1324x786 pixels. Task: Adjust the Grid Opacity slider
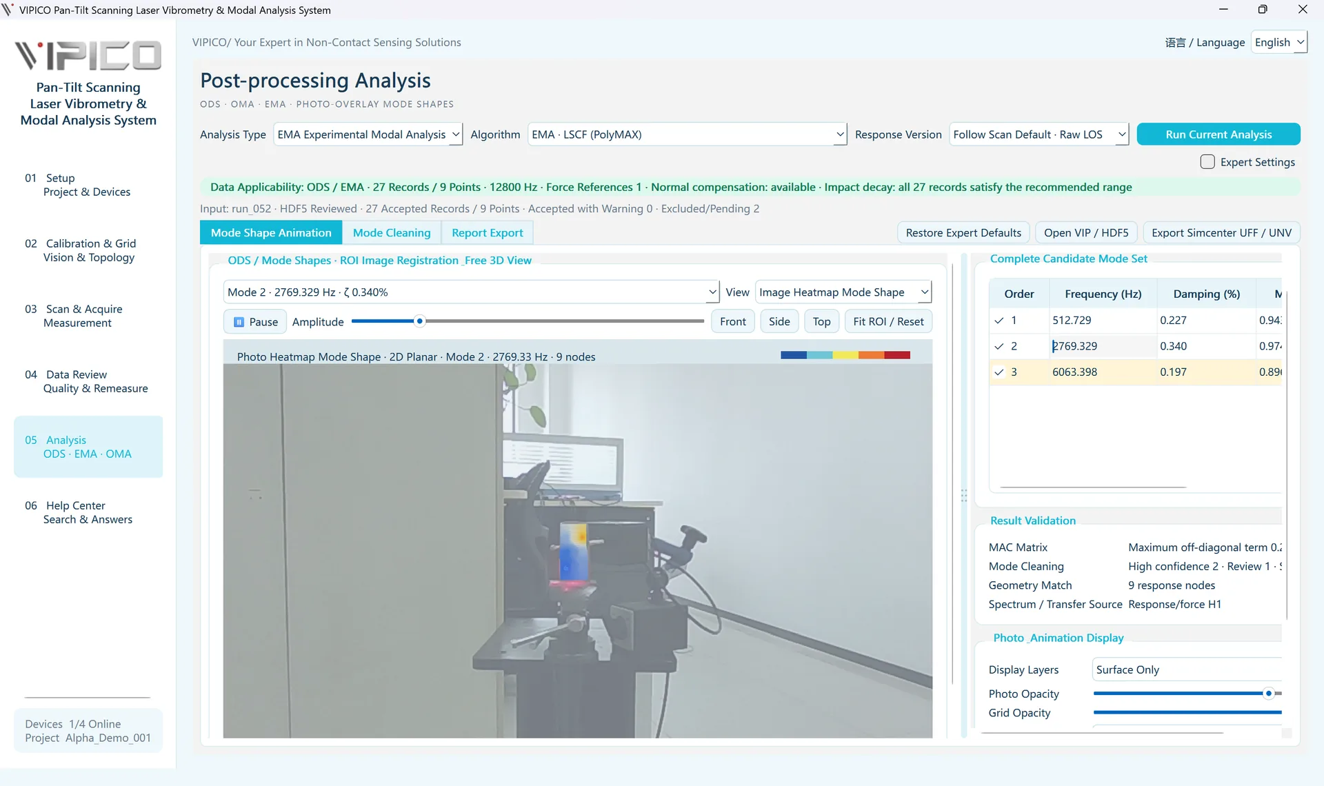coord(1187,713)
